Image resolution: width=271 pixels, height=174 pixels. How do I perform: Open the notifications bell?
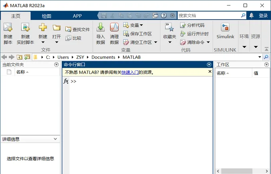coord(251,16)
